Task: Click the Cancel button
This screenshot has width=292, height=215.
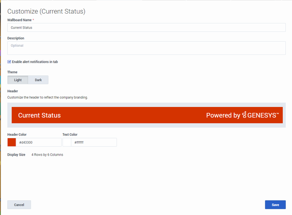Action: [19, 205]
